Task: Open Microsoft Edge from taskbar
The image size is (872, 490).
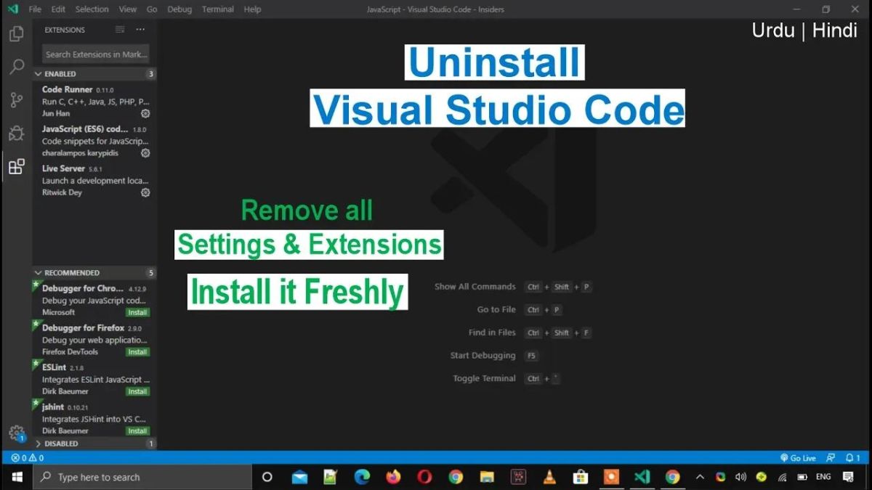Action: (362, 477)
